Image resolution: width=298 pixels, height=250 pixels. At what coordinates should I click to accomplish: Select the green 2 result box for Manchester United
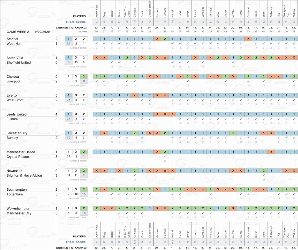coord(83,152)
